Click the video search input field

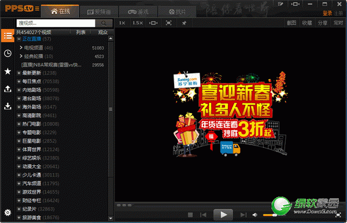tap(56, 23)
